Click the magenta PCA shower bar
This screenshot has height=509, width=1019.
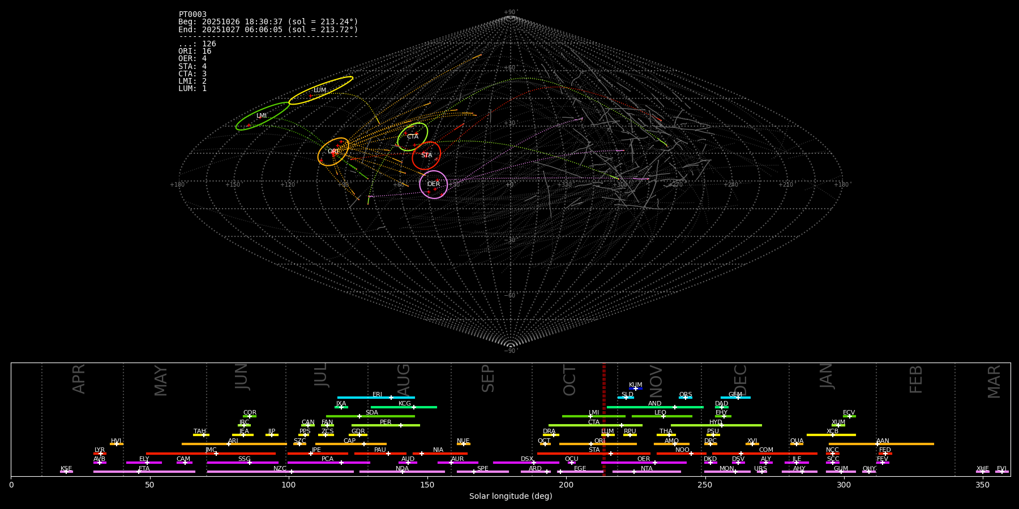328,463
